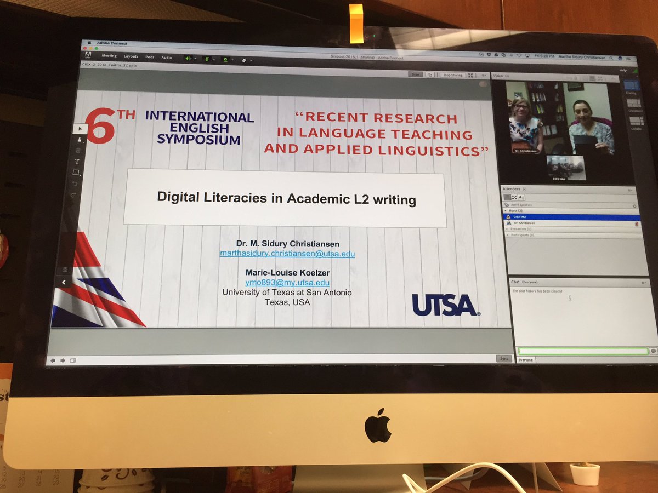This screenshot has width=658, height=493.
Task: Go to the previous slide arrow
Action: [53, 360]
